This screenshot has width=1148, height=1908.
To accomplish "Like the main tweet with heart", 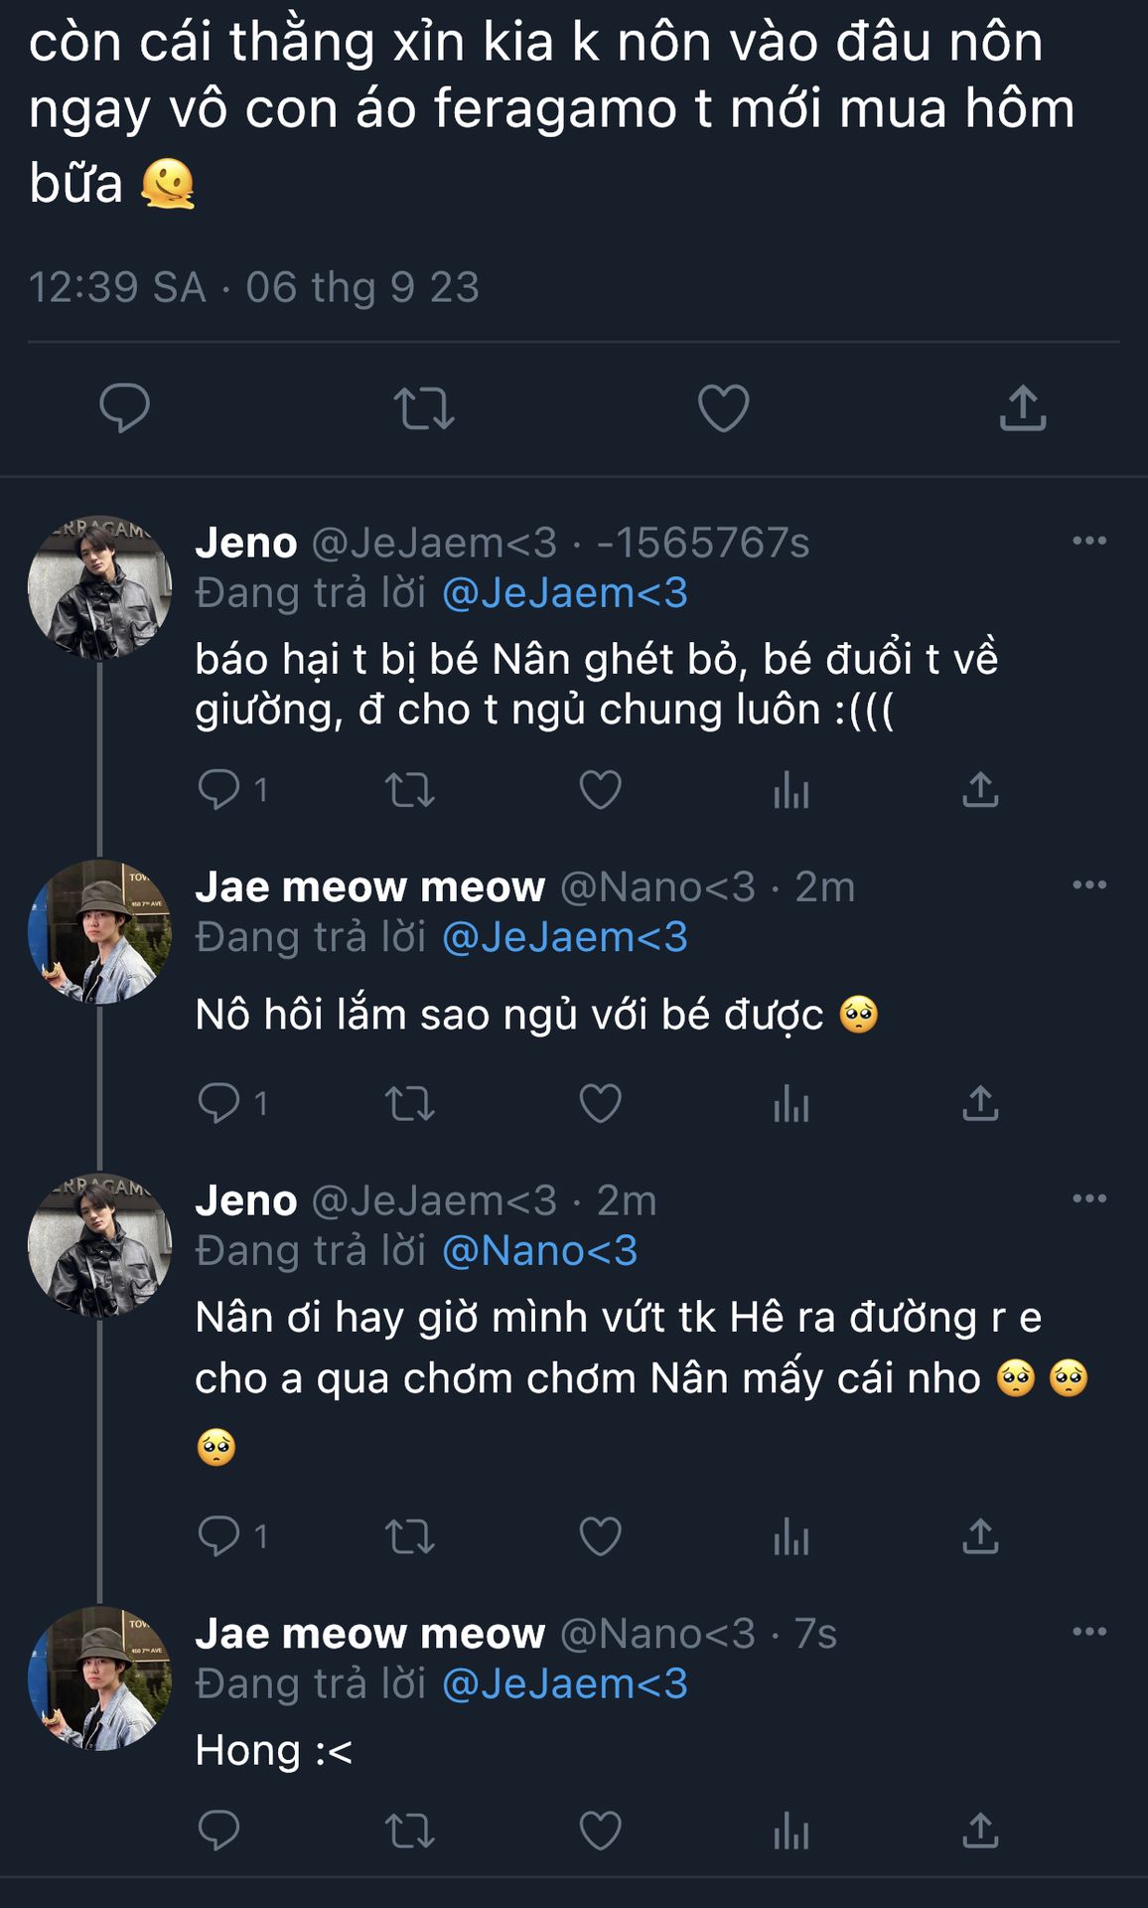I will tap(723, 407).
